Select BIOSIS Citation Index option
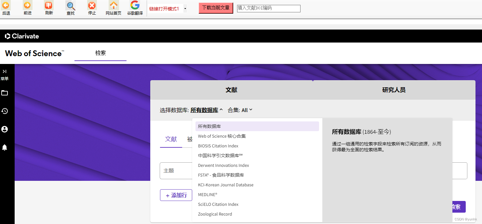This screenshot has height=224, width=482. click(x=257, y=146)
